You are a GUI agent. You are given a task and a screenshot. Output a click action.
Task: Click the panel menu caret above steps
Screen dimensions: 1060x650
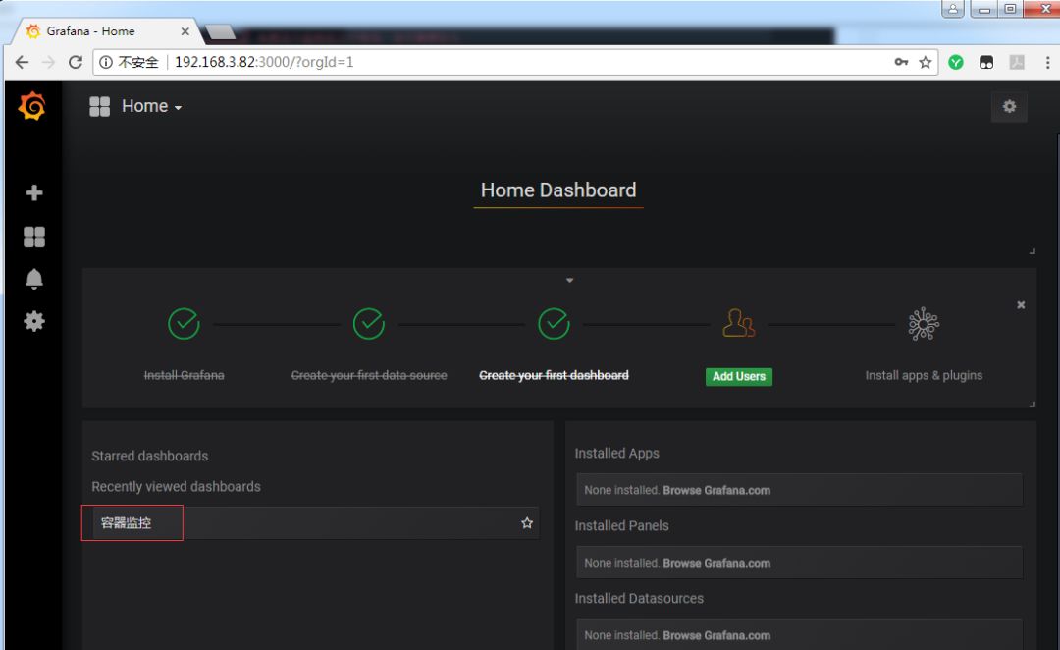[570, 280]
